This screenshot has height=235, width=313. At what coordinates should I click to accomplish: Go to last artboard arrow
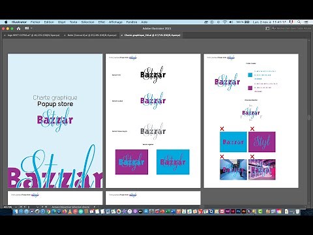point(46,207)
